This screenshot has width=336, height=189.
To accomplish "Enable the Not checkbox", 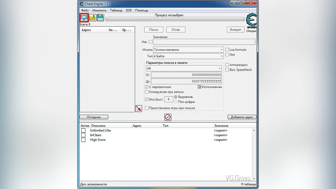I will (227, 55).
